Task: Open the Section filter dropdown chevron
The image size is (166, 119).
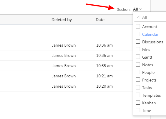Action: click(x=141, y=9)
